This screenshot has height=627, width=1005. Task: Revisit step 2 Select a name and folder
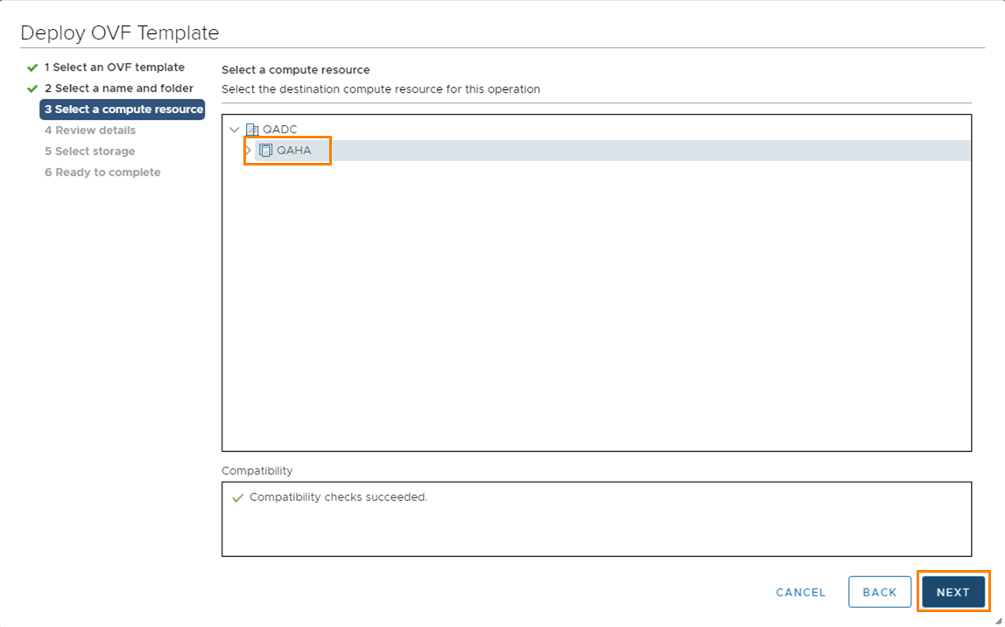[x=119, y=88]
